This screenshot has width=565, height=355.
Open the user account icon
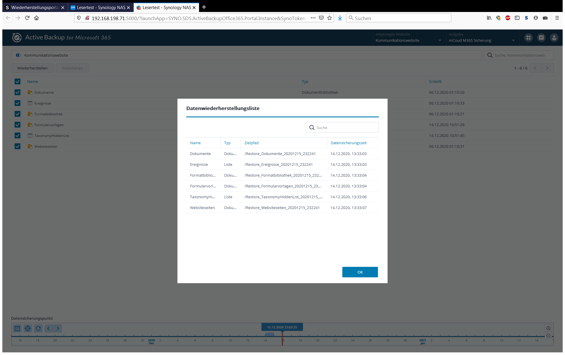click(x=554, y=38)
